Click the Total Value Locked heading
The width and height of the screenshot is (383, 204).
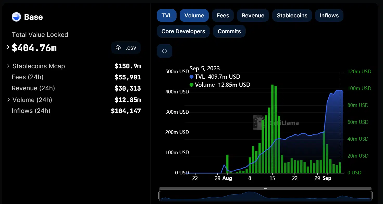pyautogui.click(x=40, y=35)
